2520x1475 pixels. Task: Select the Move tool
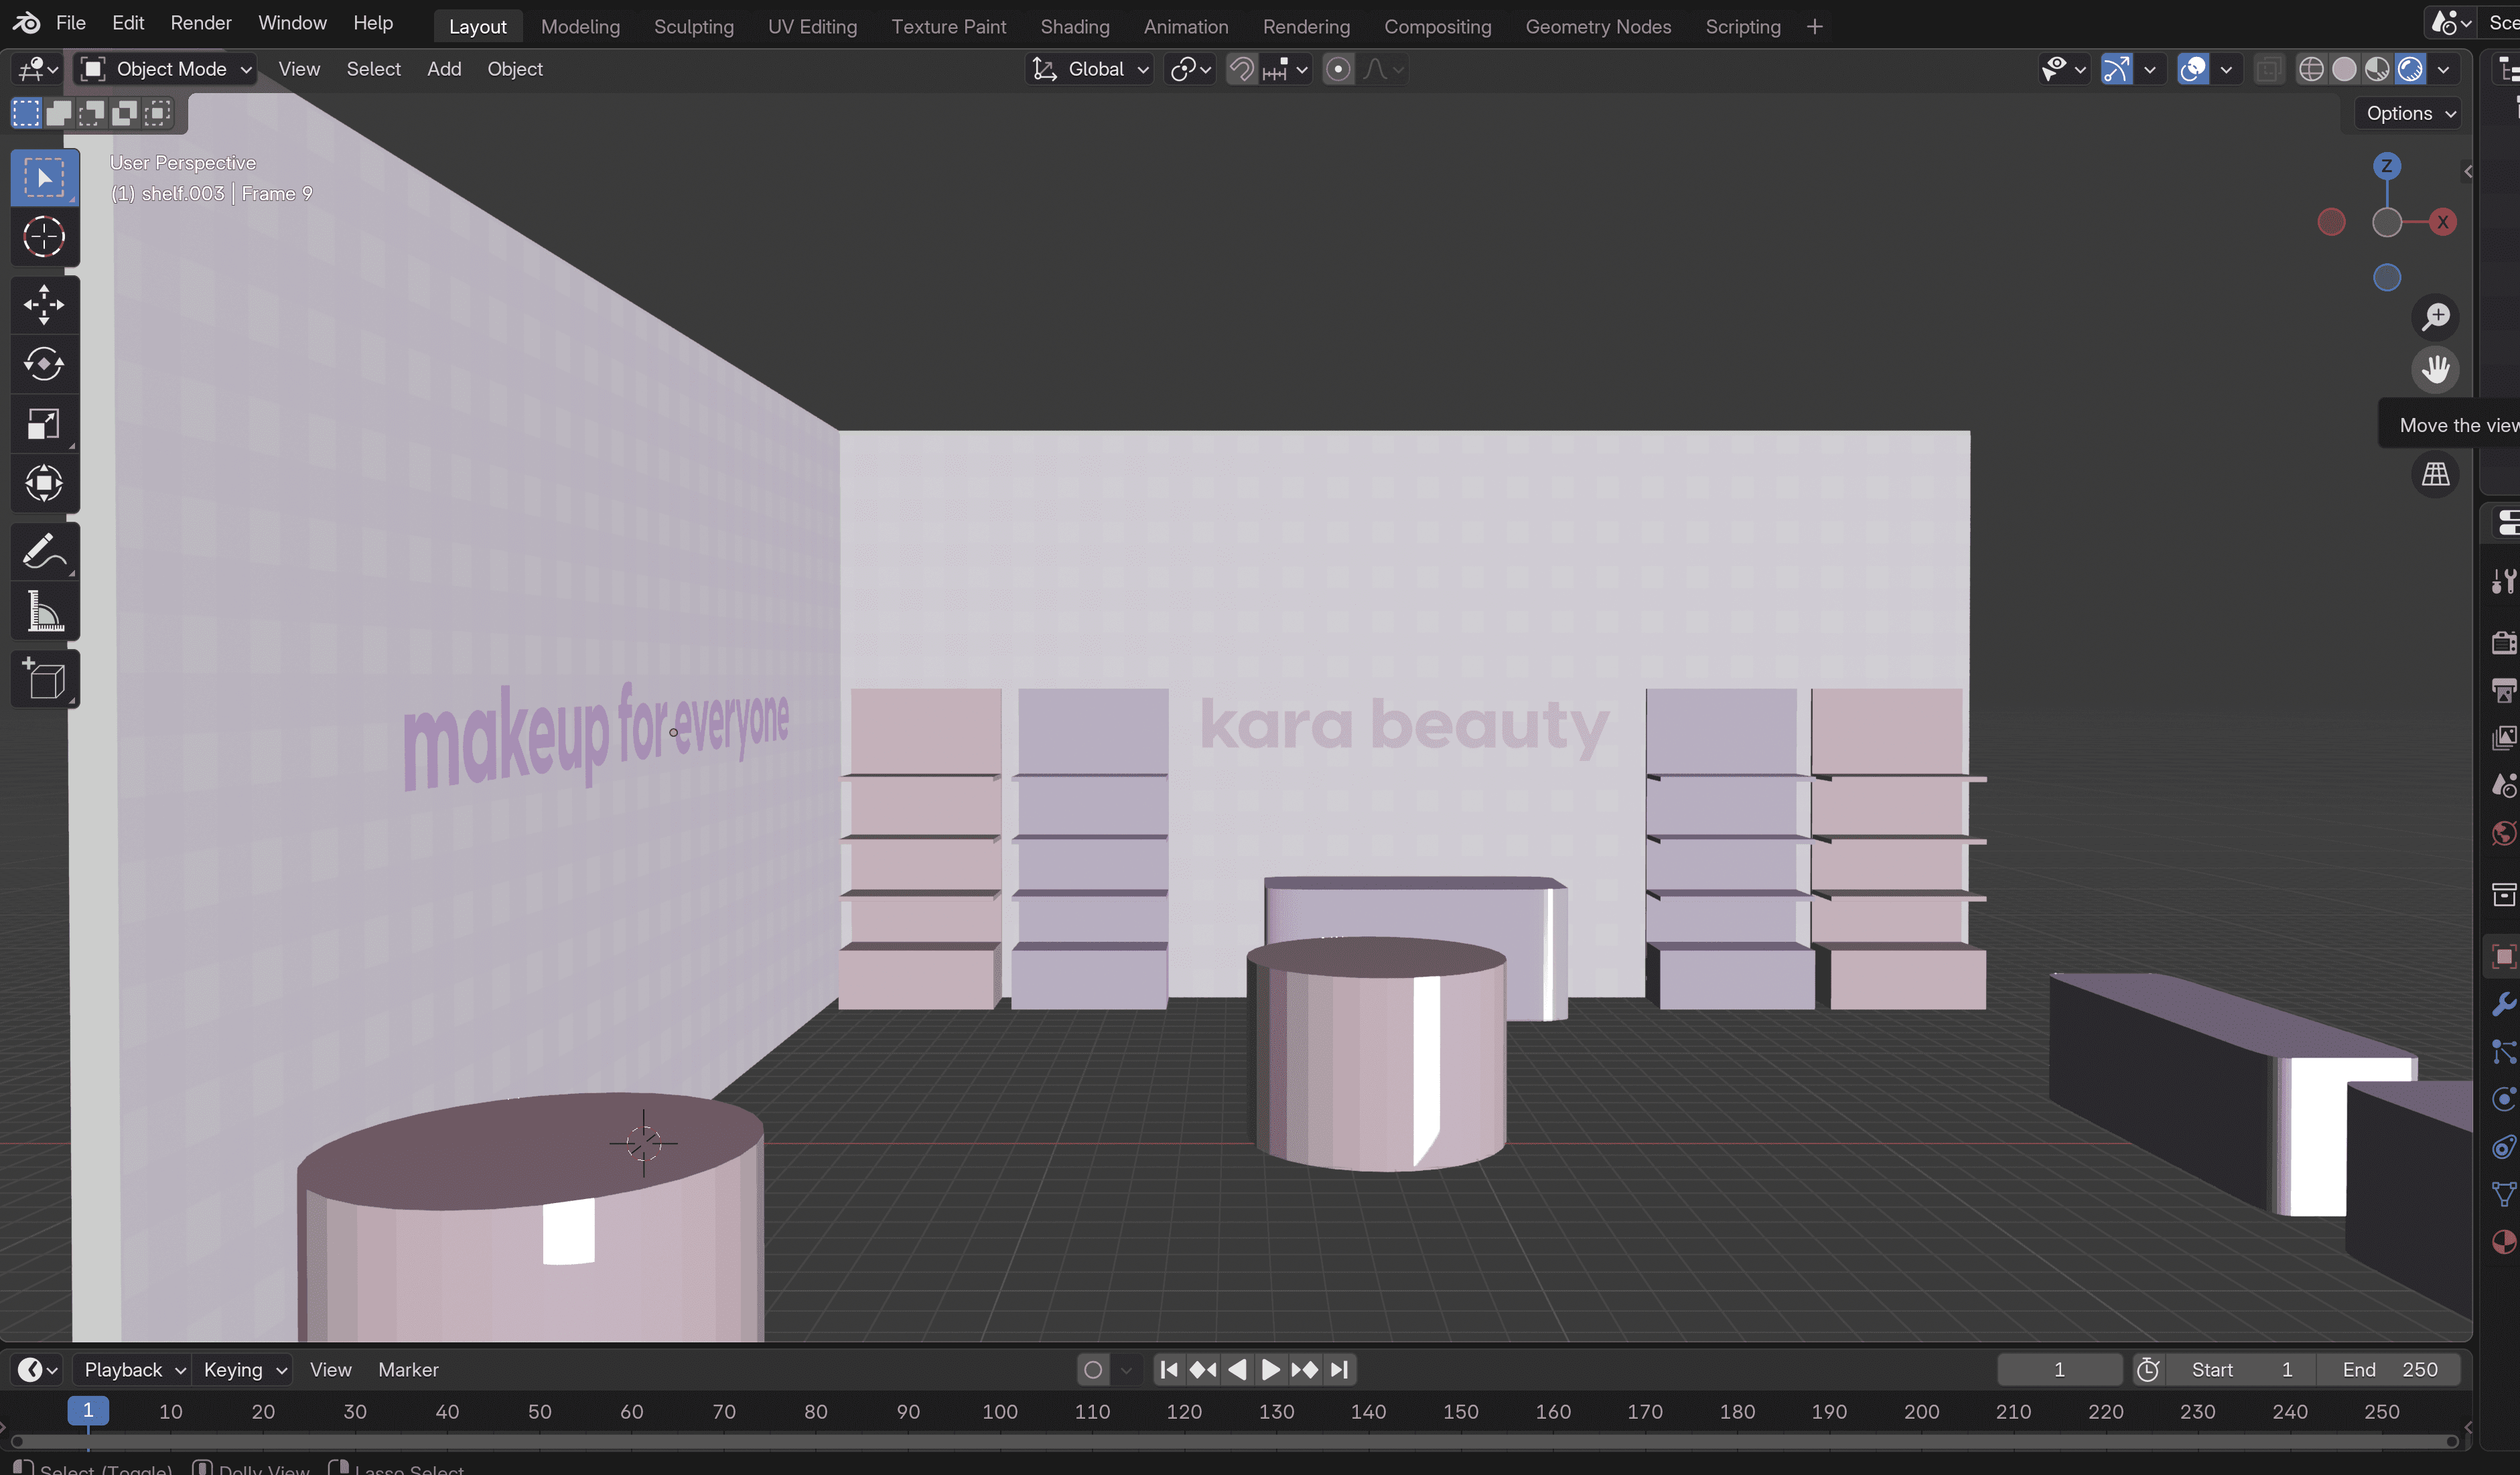tap(44, 304)
